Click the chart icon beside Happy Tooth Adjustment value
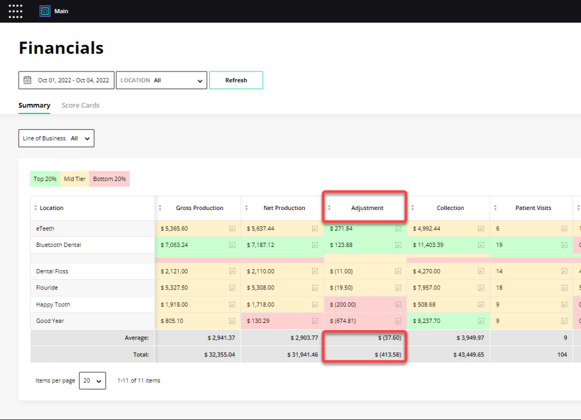This screenshot has height=420, width=581. click(397, 304)
